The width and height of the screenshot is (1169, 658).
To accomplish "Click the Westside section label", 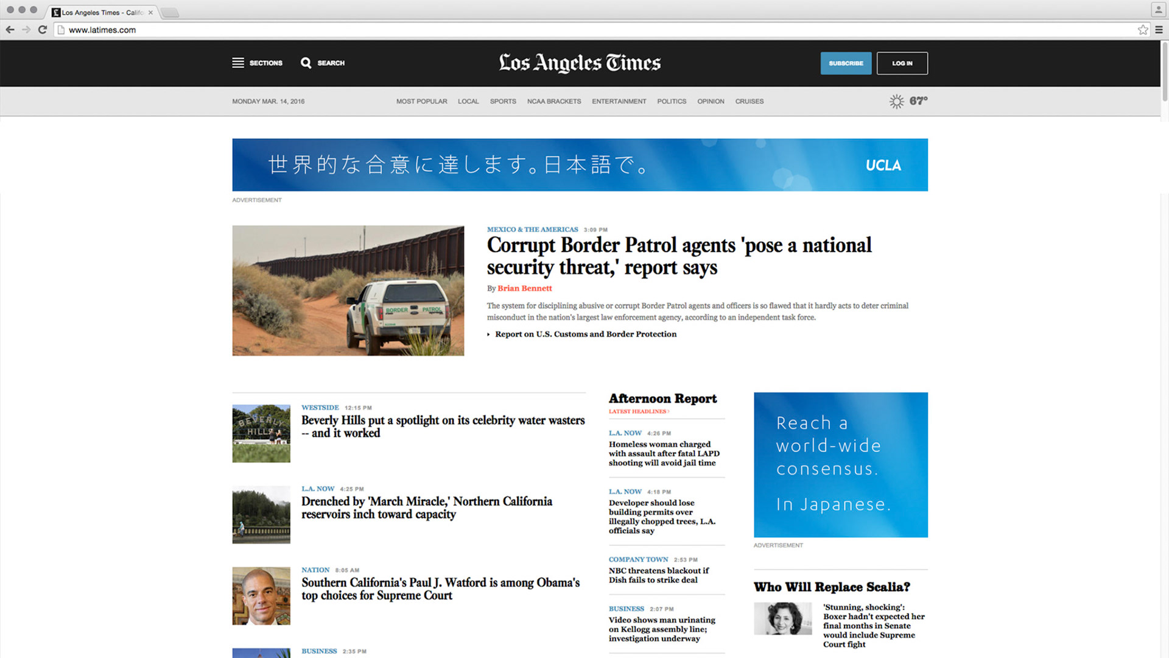I will [x=320, y=408].
